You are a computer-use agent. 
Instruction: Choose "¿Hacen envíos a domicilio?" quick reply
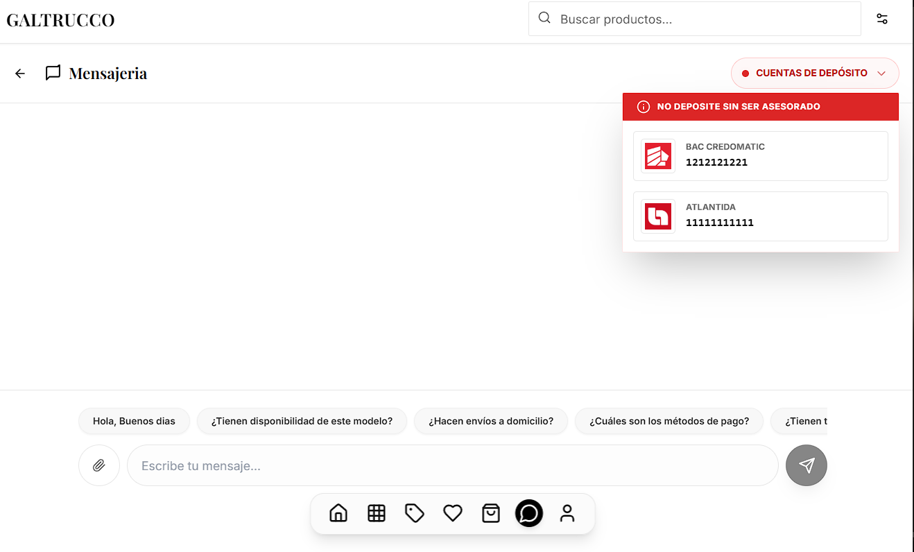(x=491, y=421)
